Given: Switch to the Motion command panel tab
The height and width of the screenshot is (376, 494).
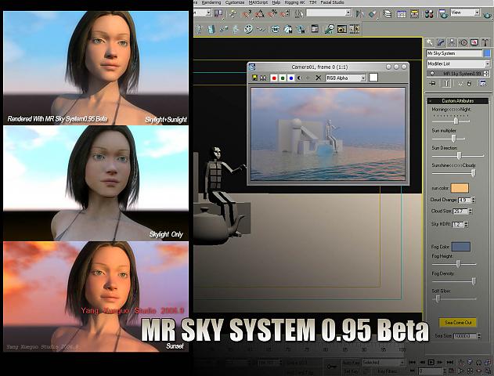Looking at the screenshot, I should point(463,42).
